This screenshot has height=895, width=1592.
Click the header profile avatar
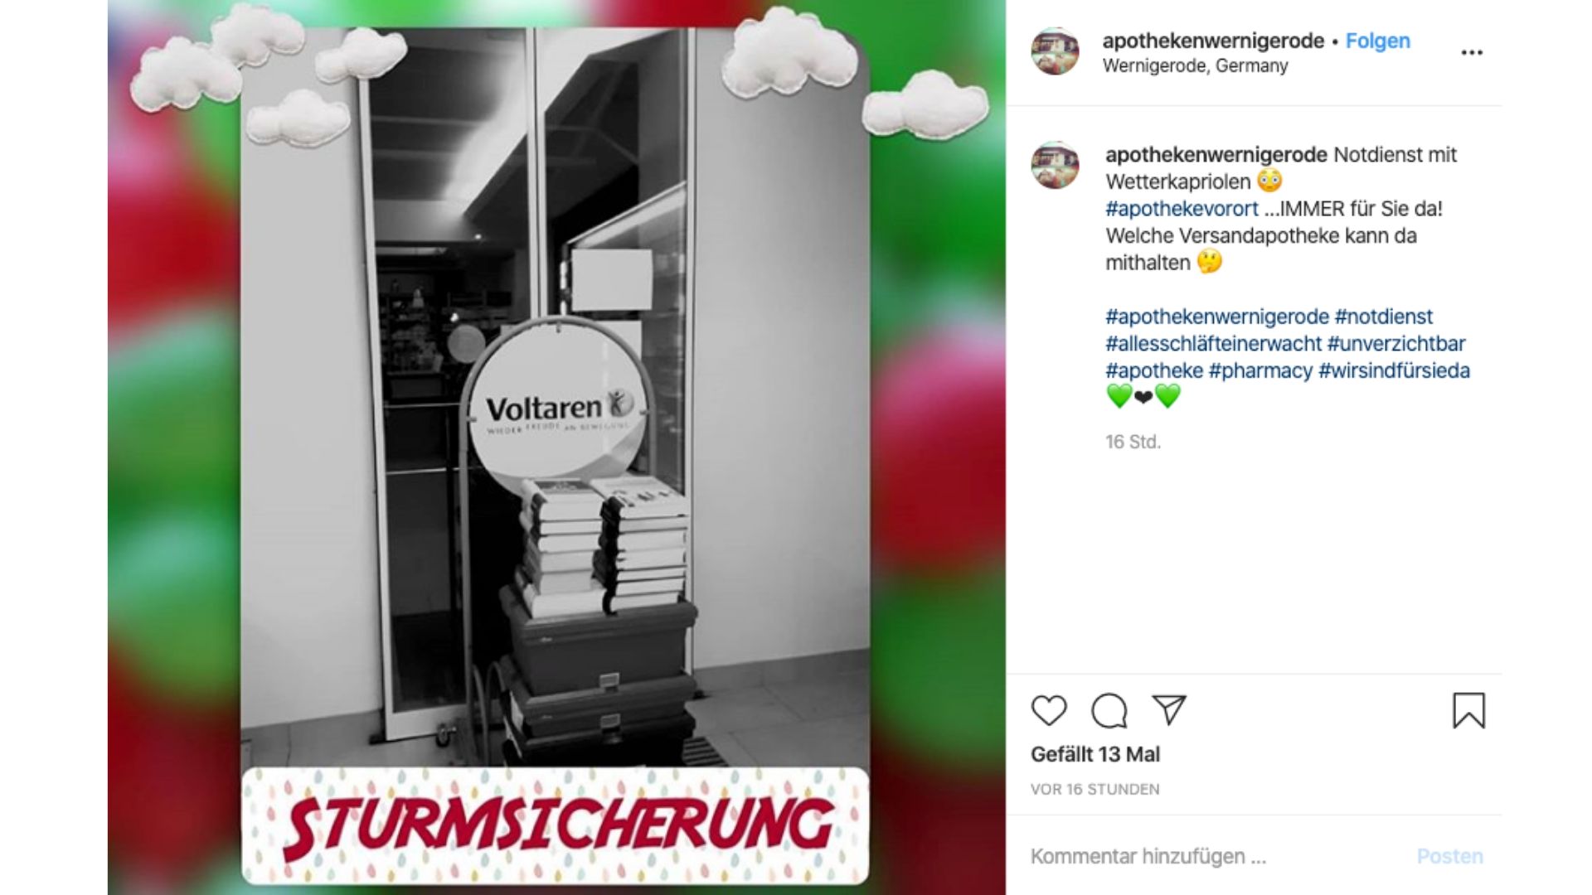(1055, 51)
